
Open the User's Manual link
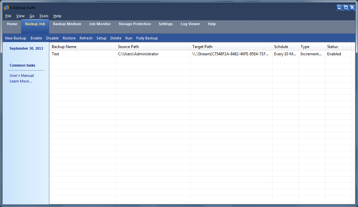coord(22,76)
